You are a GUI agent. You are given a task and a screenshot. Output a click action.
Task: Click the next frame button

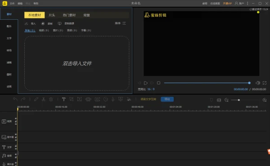tap(152, 83)
